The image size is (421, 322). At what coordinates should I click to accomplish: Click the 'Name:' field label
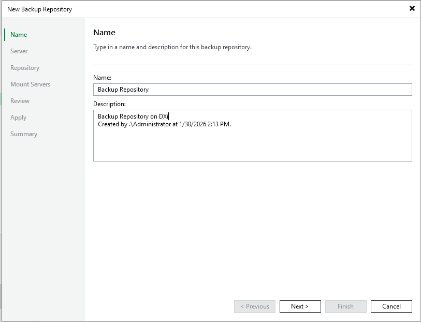point(102,77)
